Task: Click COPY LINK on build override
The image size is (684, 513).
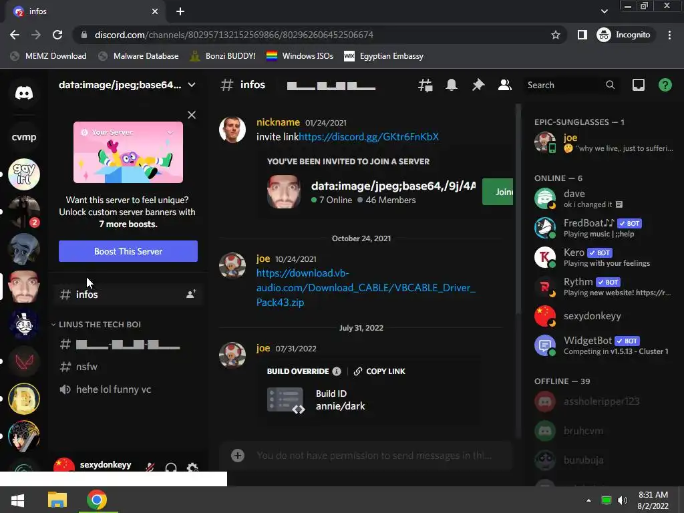Action: click(379, 371)
